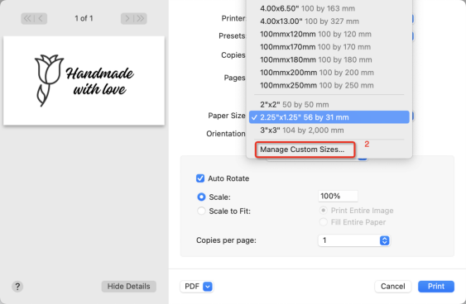Screen dimensions: 466x304
Task: Click the 100% scale input field
Action: (338, 196)
